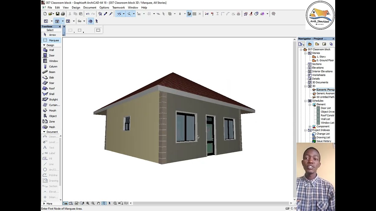376x211 pixels.
Task: Select the Roof tool
Action: click(x=51, y=89)
